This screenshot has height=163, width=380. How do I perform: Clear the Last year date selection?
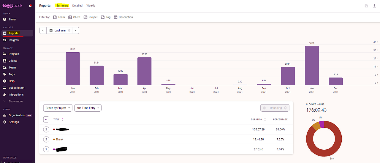[69, 30]
